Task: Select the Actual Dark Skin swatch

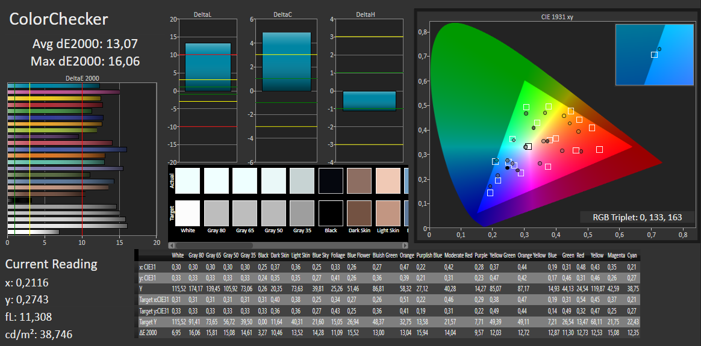Action: (x=359, y=181)
